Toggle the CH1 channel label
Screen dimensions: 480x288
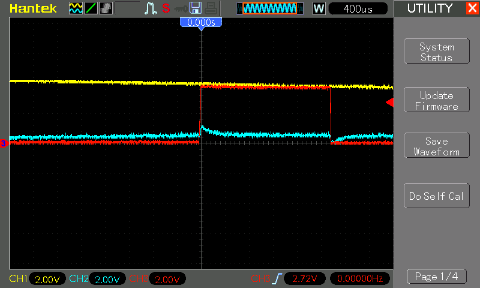coord(19,278)
